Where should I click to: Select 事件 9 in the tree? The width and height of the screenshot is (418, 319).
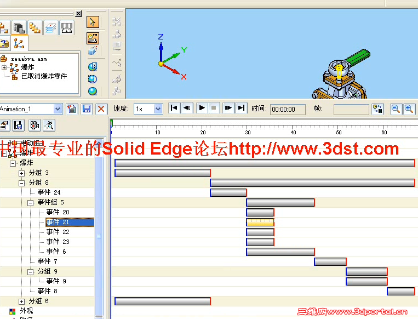56,281
